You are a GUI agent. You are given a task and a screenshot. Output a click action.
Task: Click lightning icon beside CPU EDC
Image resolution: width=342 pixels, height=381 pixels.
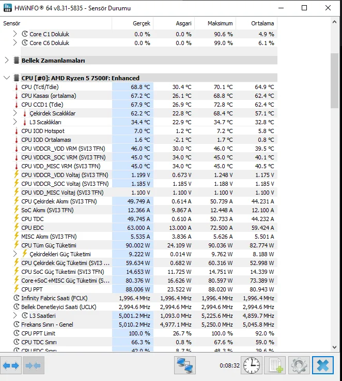point(16,227)
